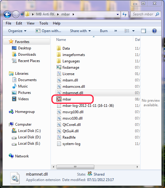
Task: Open the Edit menu
Action: point(19,23)
